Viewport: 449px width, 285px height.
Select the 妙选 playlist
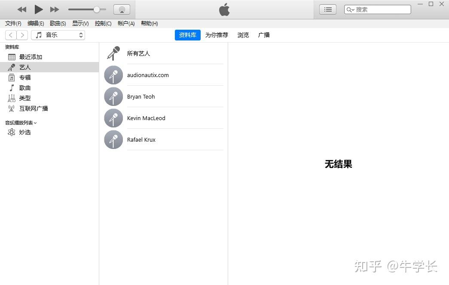point(25,132)
